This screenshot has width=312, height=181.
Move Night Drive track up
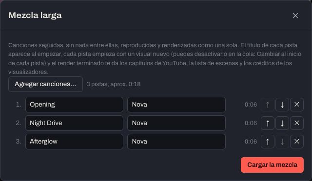[x=268, y=123]
